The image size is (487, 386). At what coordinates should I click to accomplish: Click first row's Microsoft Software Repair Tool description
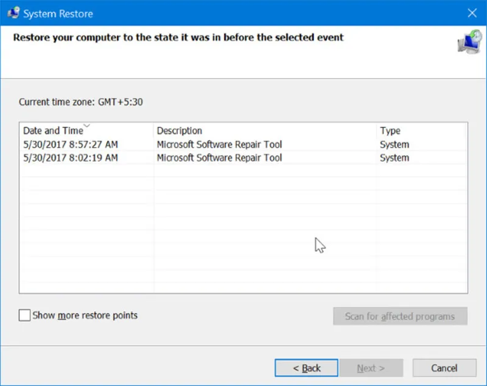(x=219, y=145)
